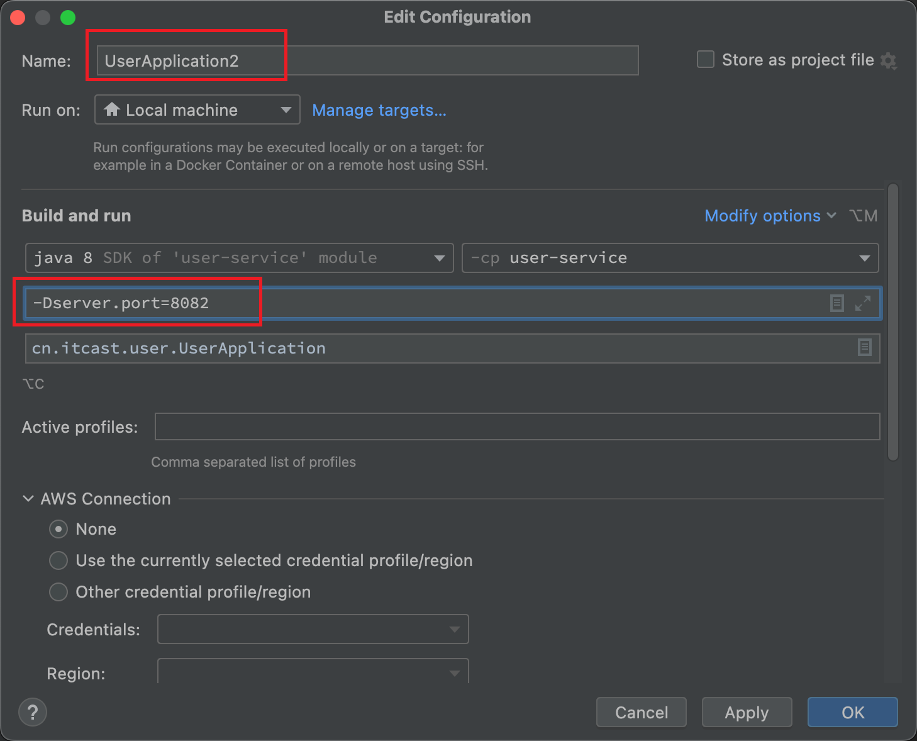Image resolution: width=917 pixels, height=741 pixels.
Task: Enable Store as project file checkbox
Action: 706,60
